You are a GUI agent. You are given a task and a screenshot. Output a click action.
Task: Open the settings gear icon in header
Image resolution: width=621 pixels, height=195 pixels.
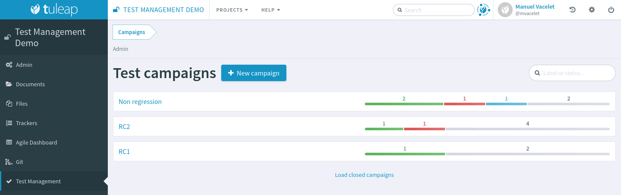(x=592, y=10)
